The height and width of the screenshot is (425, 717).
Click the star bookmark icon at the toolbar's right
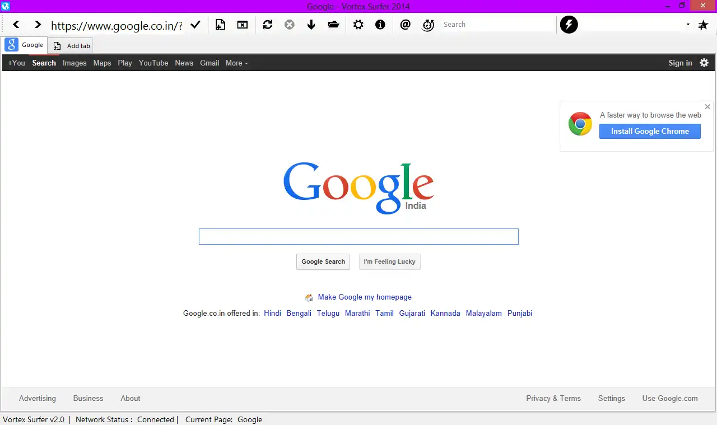tap(704, 25)
